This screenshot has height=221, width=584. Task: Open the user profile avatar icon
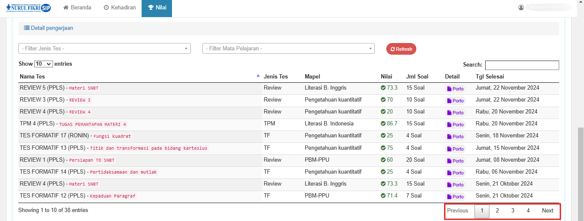521,8
